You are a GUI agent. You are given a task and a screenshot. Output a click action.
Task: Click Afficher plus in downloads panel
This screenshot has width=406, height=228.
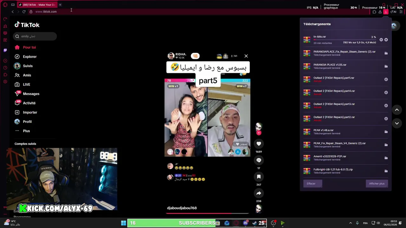click(x=377, y=184)
